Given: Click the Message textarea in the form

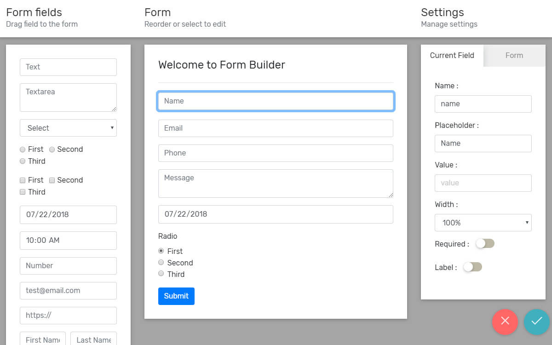Looking at the screenshot, I should point(276,183).
